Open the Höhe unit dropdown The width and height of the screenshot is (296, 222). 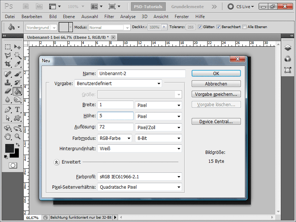tap(158, 116)
